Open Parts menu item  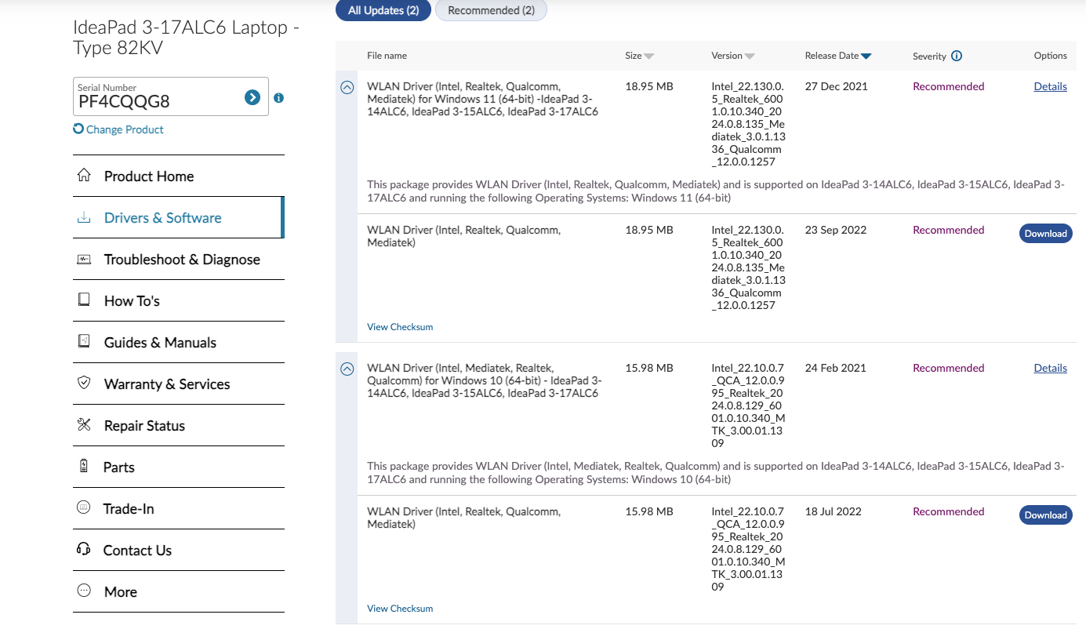[x=179, y=467]
